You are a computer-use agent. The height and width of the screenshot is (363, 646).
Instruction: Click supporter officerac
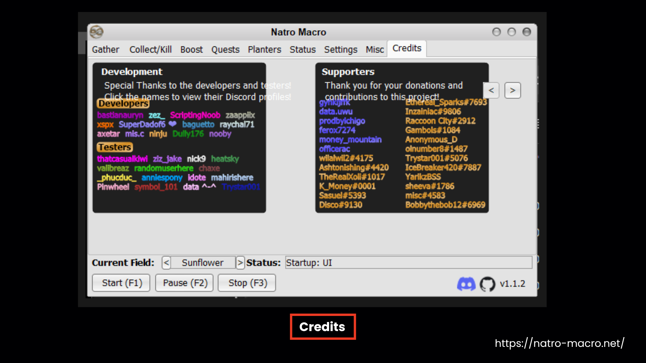pos(334,149)
